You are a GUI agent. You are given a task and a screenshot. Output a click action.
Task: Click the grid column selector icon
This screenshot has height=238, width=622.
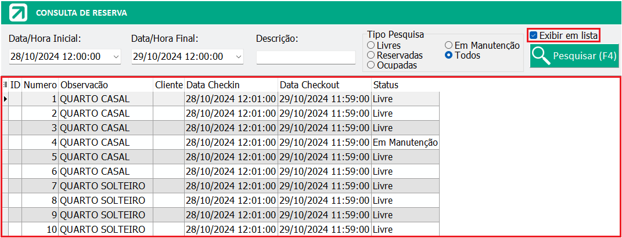pos(5,85)
